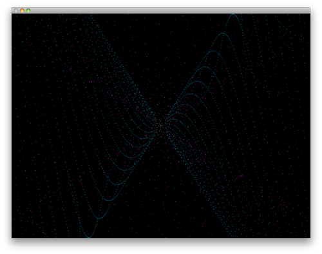
Task: Select the peak of the second-tallest right arc
Action: [x=223, y=34]
